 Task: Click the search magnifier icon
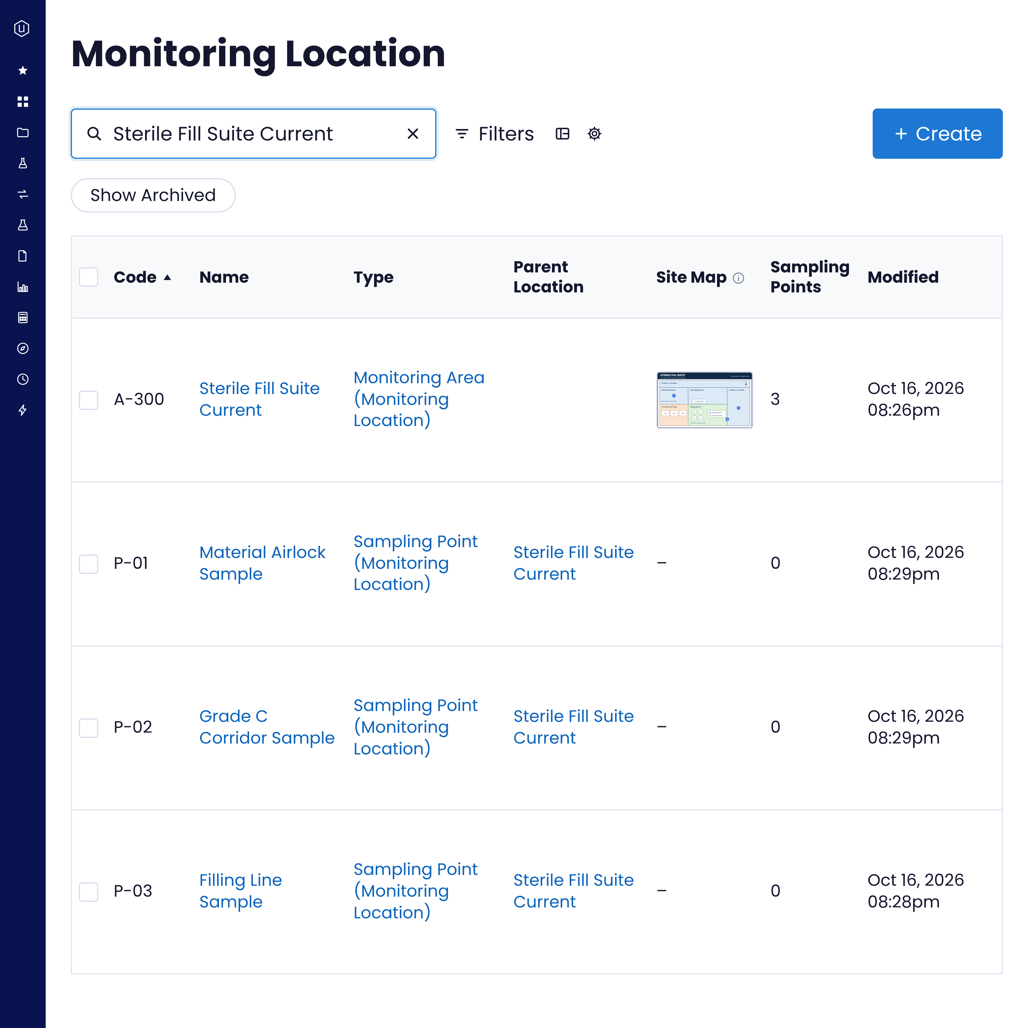point(94,134)
